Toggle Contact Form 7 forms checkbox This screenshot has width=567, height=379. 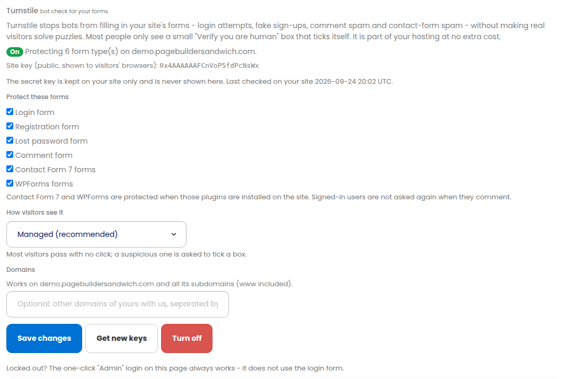(x=10, y=169)
